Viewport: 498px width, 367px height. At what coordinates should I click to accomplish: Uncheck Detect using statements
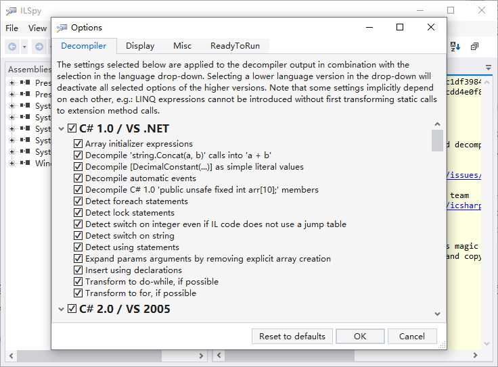78,247
